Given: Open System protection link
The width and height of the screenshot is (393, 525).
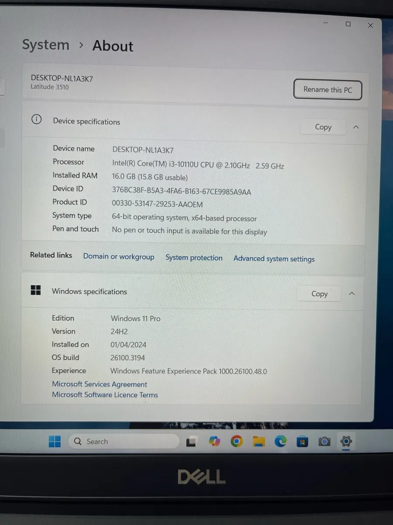Looking at the screenshot, I should coord(194,258).
